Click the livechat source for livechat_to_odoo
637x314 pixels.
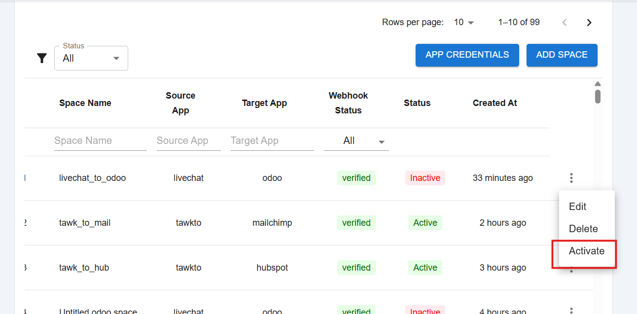189,178
